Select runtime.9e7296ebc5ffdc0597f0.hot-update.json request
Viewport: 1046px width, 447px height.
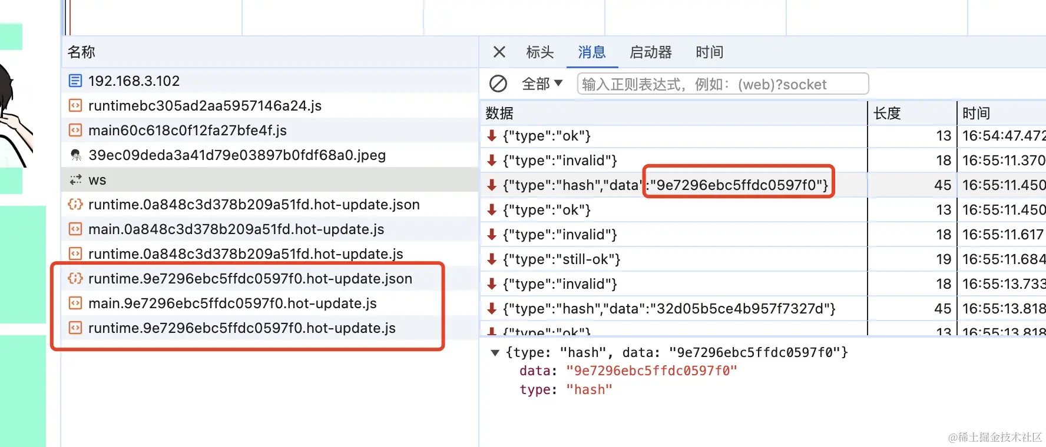[x=270, y=278]
